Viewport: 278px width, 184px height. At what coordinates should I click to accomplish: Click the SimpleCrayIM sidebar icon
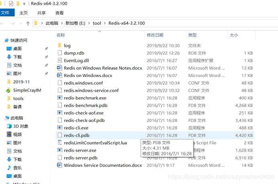click(8, 90)
